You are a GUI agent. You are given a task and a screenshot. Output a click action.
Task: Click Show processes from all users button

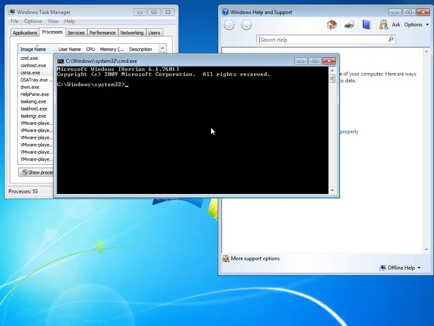click(x=36, y=172)
